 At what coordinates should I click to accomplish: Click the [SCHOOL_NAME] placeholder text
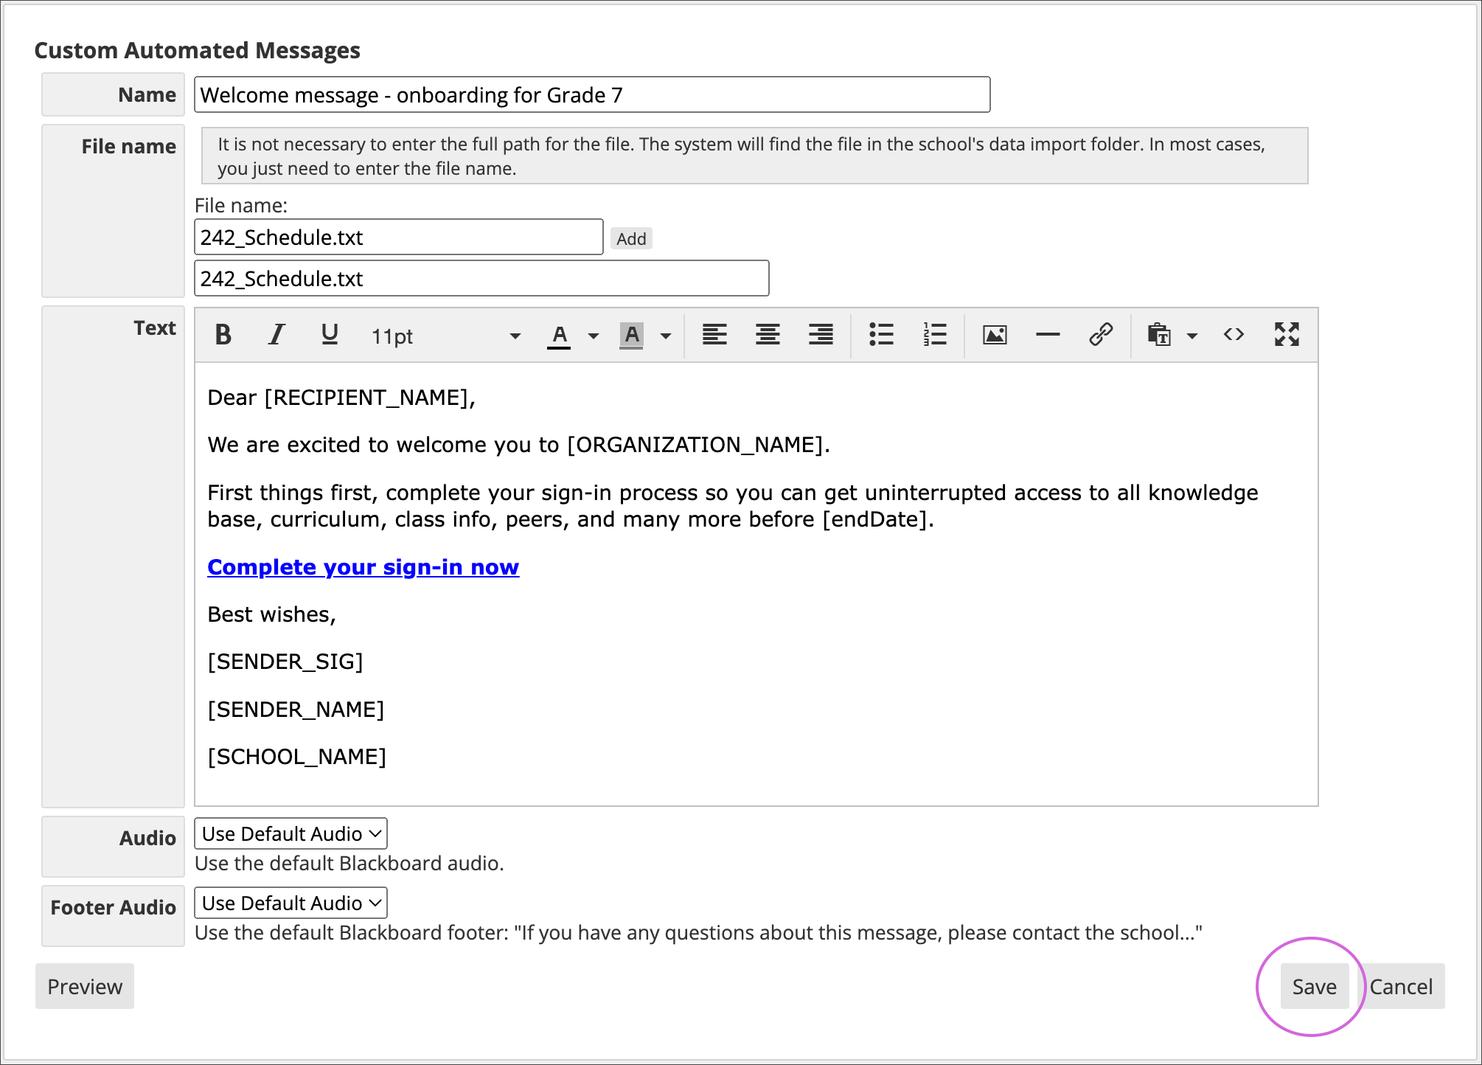click(x=296, y=757)
